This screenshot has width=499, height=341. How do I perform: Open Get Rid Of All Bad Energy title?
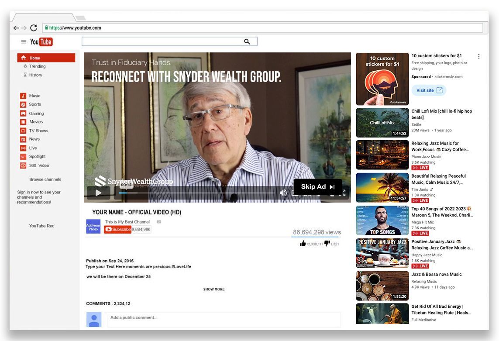point(441,310)
